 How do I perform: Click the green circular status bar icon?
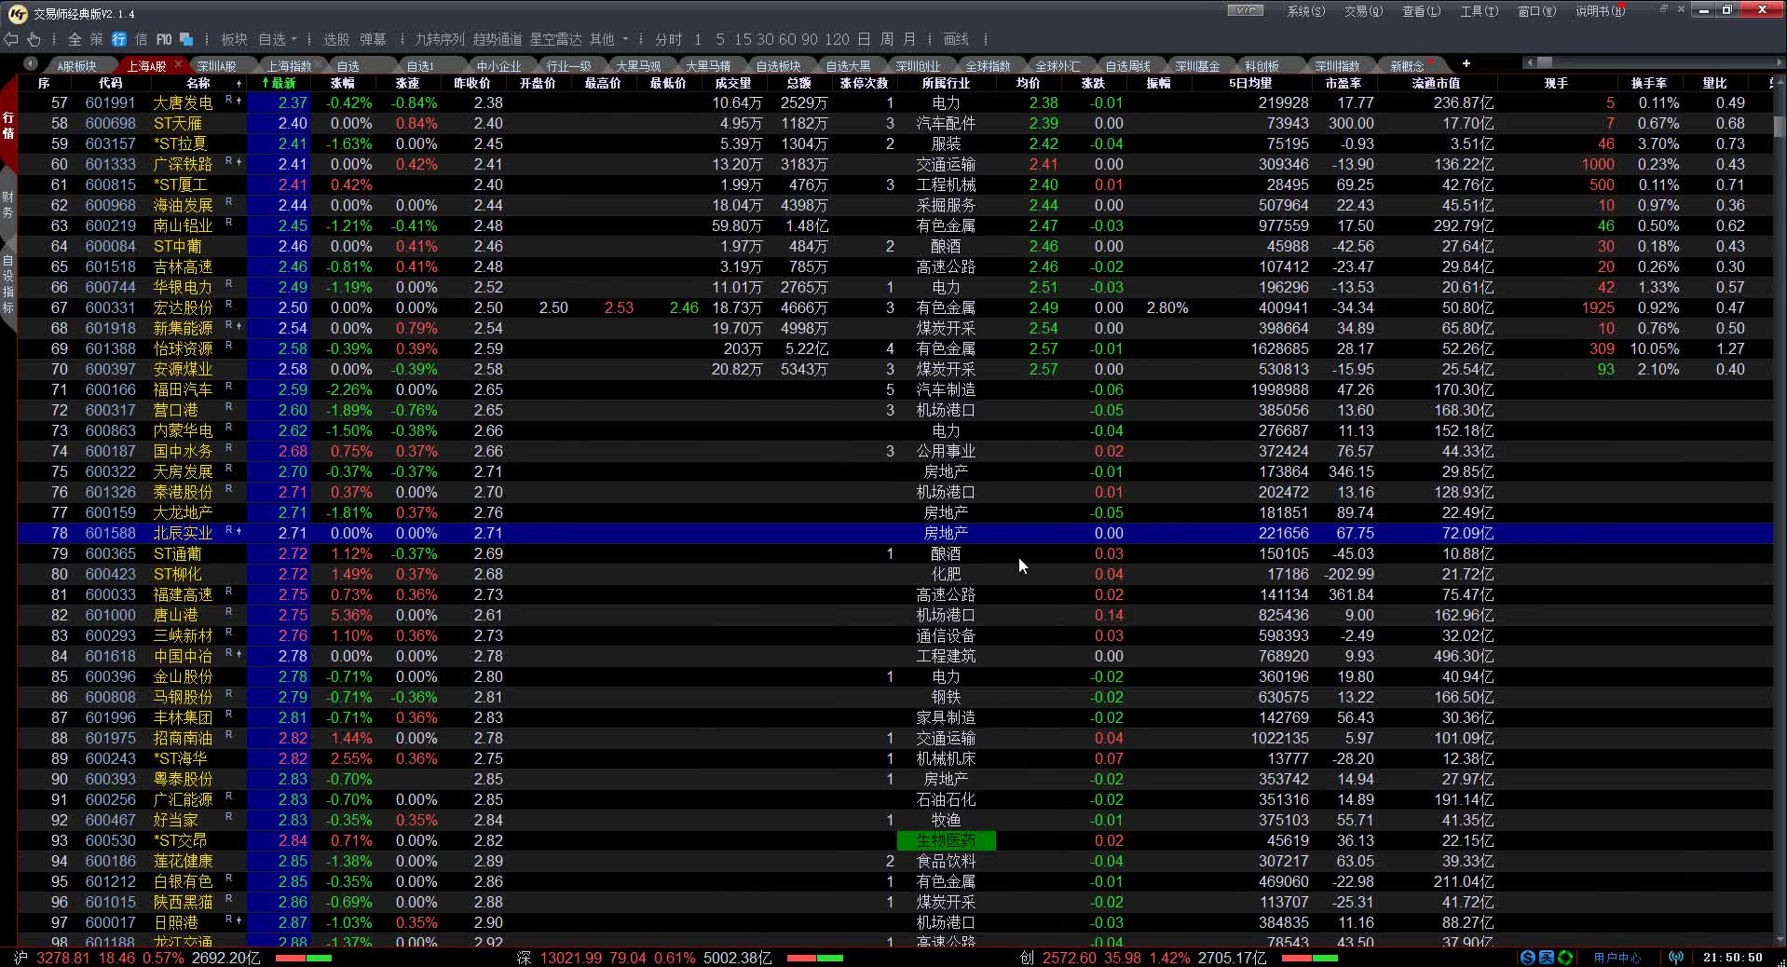tap(1565, 958)
